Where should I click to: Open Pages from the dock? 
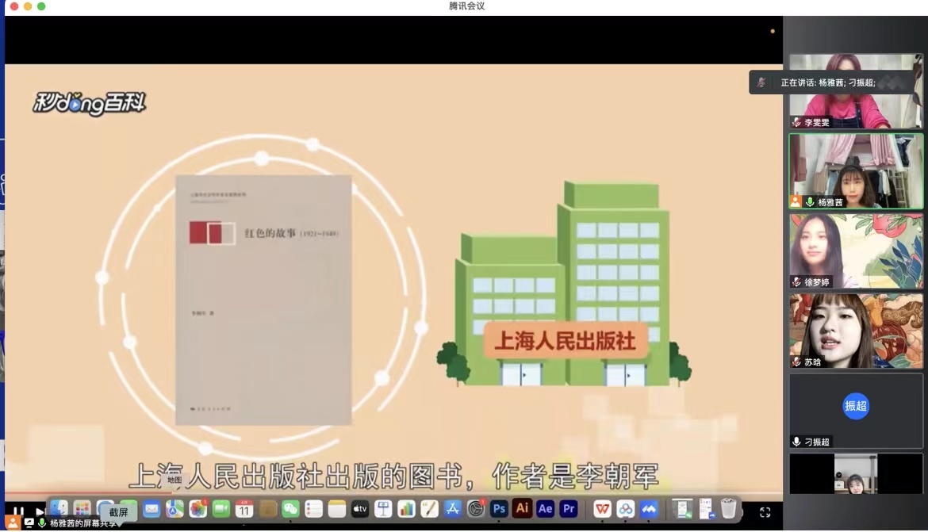pyautogui.click(x=429, y=508)
